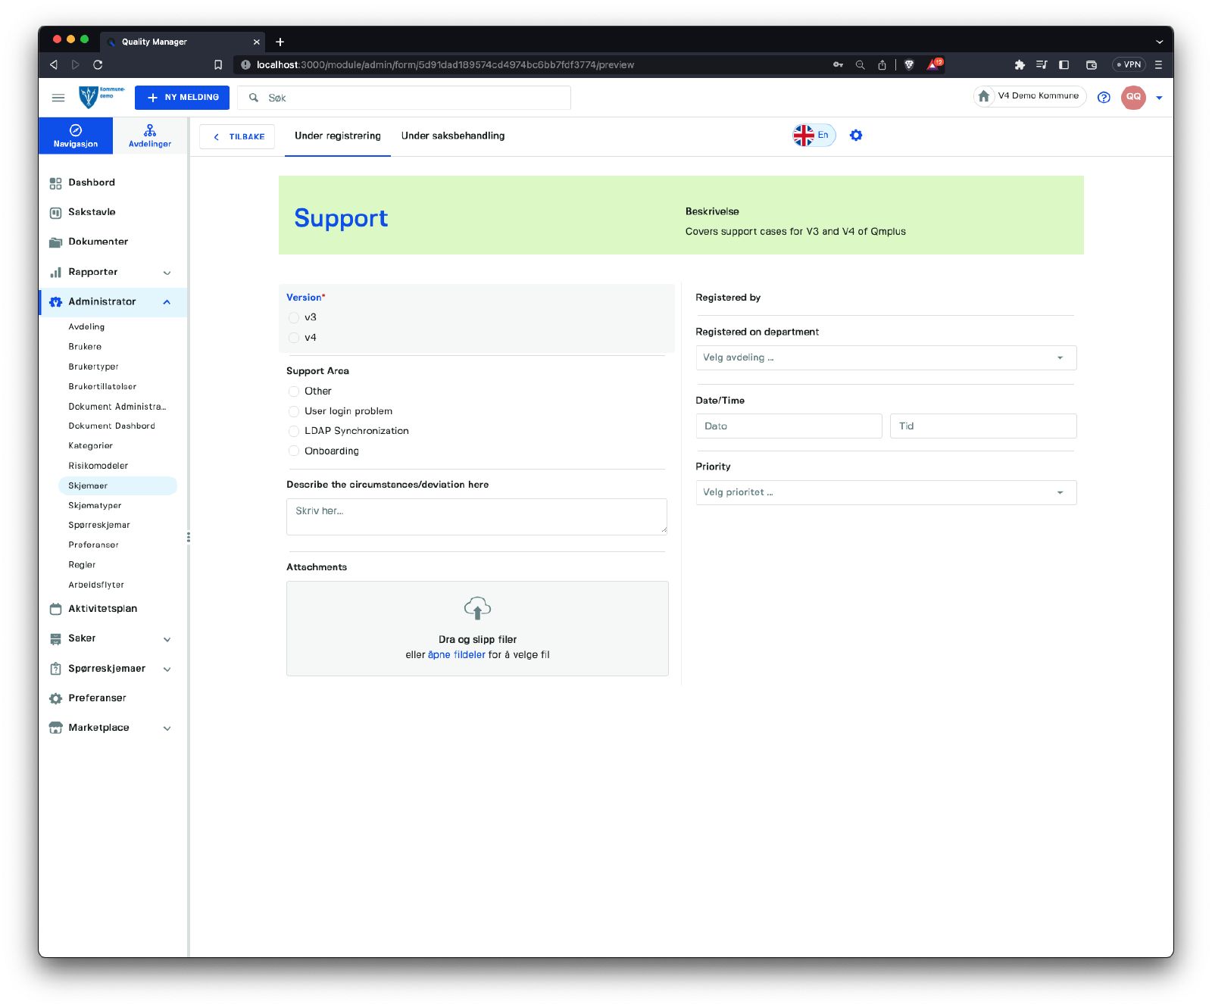The width and height of the screenshot is (1212, 1008).
Task: Click the NY MELDING button
Action: click(182, 98)
